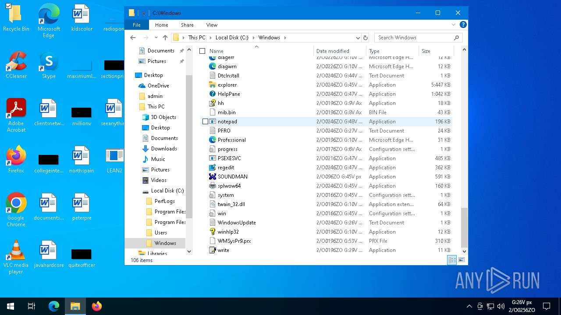The height and width of the screenshot is (315, 561).
Task: Open the Home ribbon tab
Action: 161,25
